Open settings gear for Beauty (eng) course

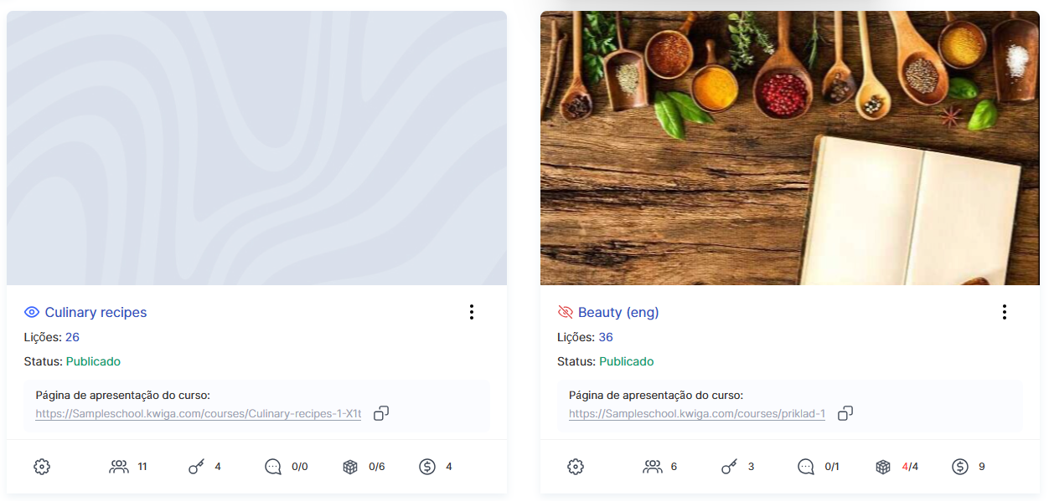click(576, 467)
